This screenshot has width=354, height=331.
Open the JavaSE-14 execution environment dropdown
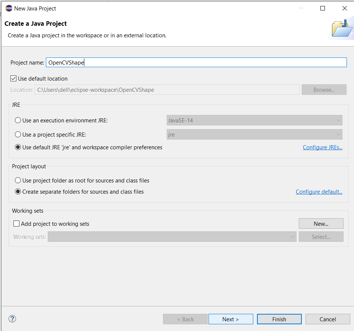[254, 121]
